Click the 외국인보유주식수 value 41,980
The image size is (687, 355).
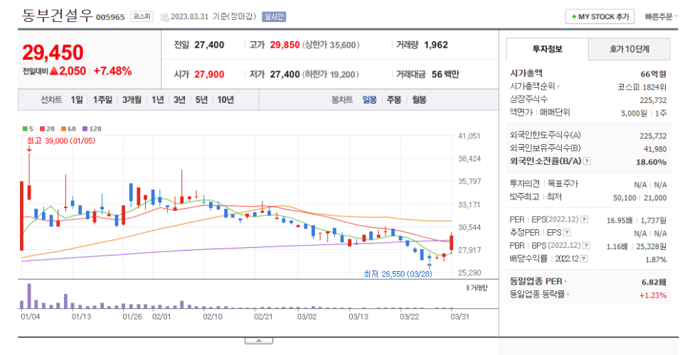[x=655, y=149]
